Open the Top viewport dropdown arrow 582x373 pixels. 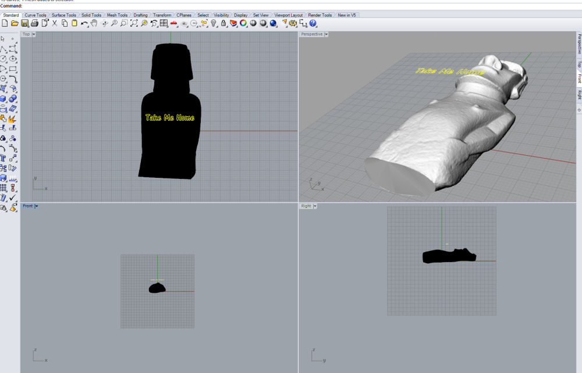pyautogui.click(x=34, y=34)
